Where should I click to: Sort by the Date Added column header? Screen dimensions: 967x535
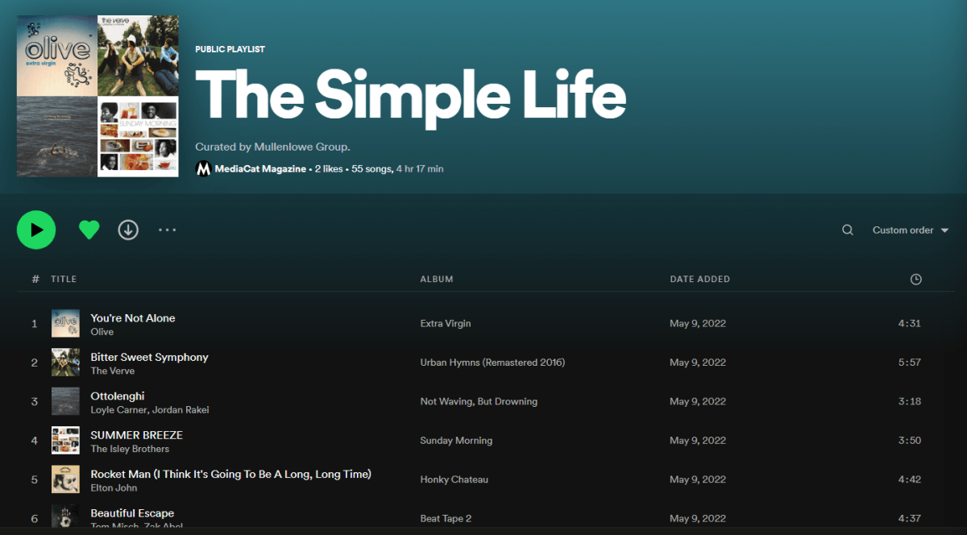point(699,279)
